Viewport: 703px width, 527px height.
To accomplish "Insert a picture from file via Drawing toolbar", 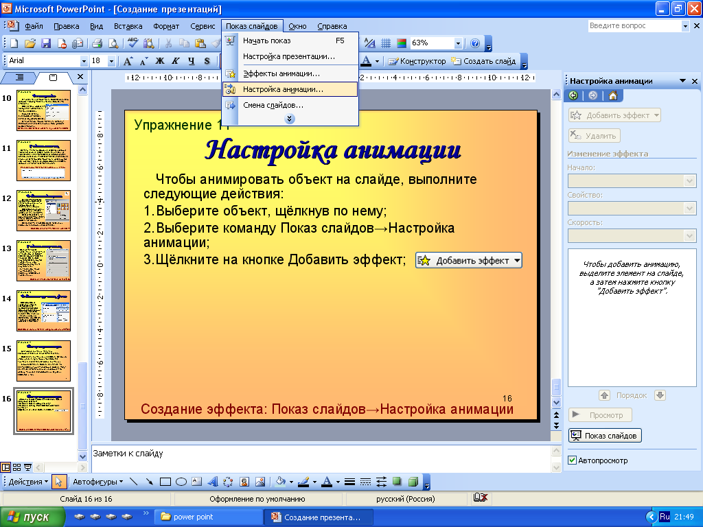I will [x=260, y=482].
